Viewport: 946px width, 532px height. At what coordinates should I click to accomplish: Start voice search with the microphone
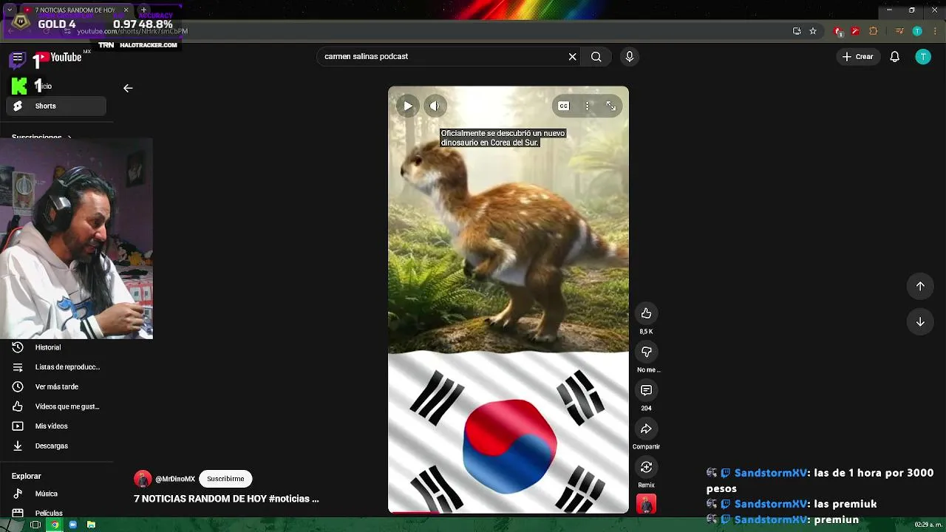[x=629, y=57]
